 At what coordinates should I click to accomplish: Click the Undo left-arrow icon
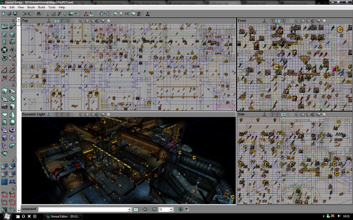coord(24,14)
